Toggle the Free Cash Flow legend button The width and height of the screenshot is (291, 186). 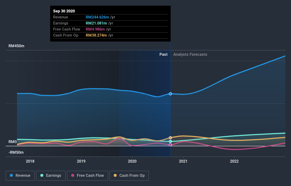point(88,176)
